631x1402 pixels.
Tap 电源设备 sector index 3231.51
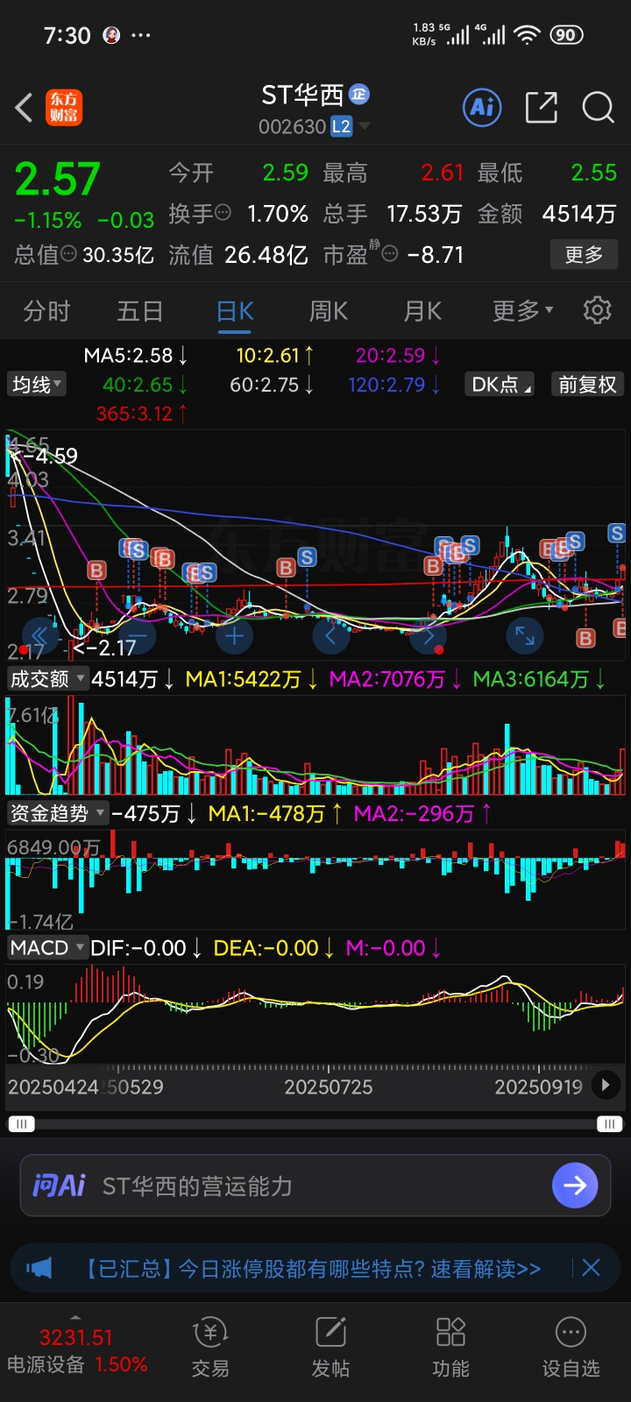pos(76,1349)
